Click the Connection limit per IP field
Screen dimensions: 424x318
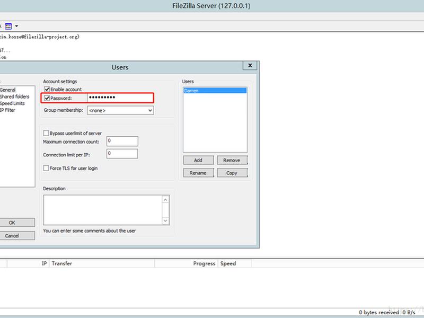click(x=122, y=154)
